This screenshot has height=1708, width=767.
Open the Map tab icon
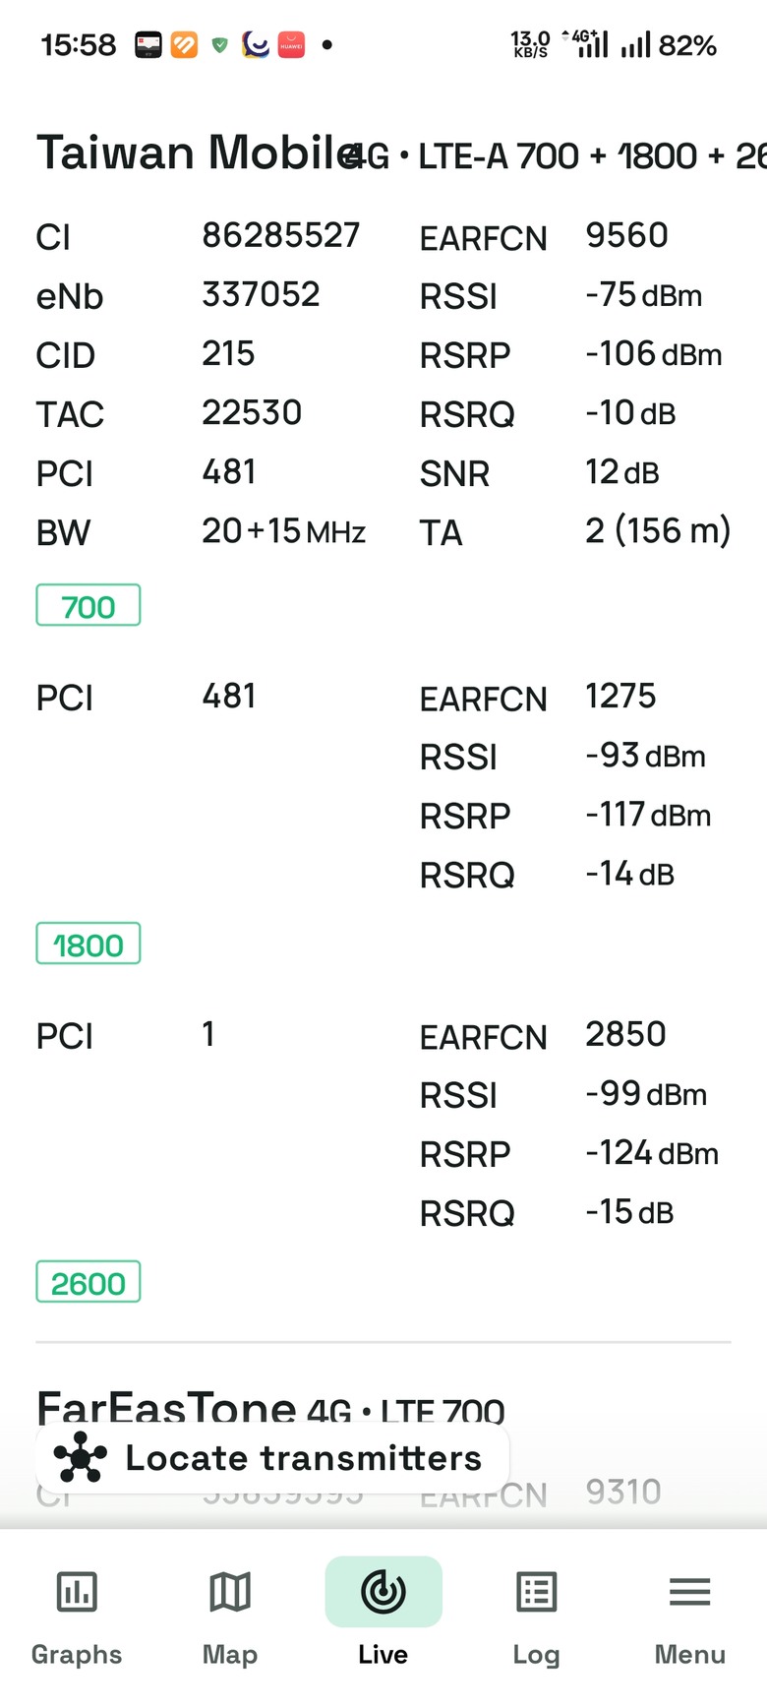[230, 1591]
